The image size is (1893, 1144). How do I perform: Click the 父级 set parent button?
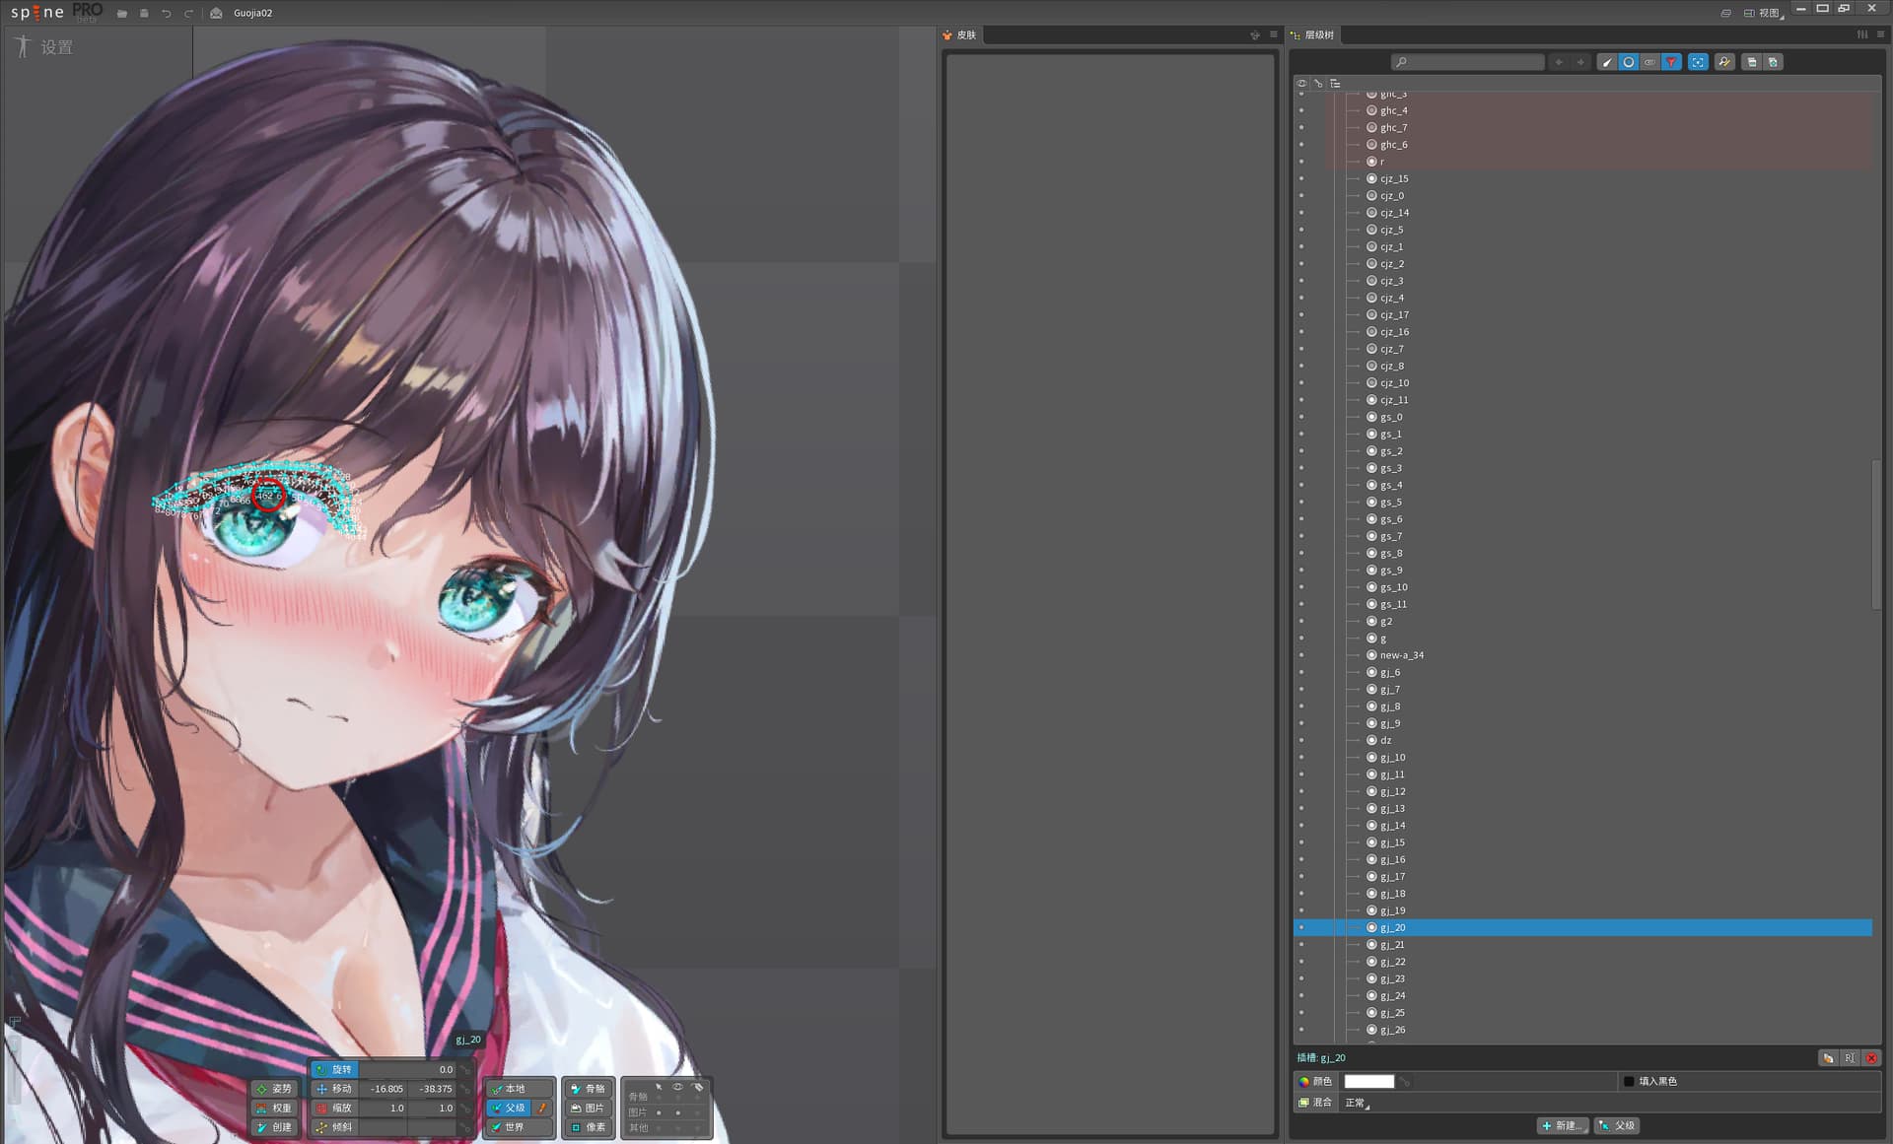(x=1618, y=1125)
